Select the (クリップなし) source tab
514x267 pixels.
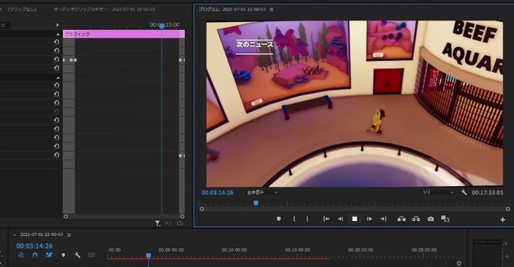click(19, 9)
